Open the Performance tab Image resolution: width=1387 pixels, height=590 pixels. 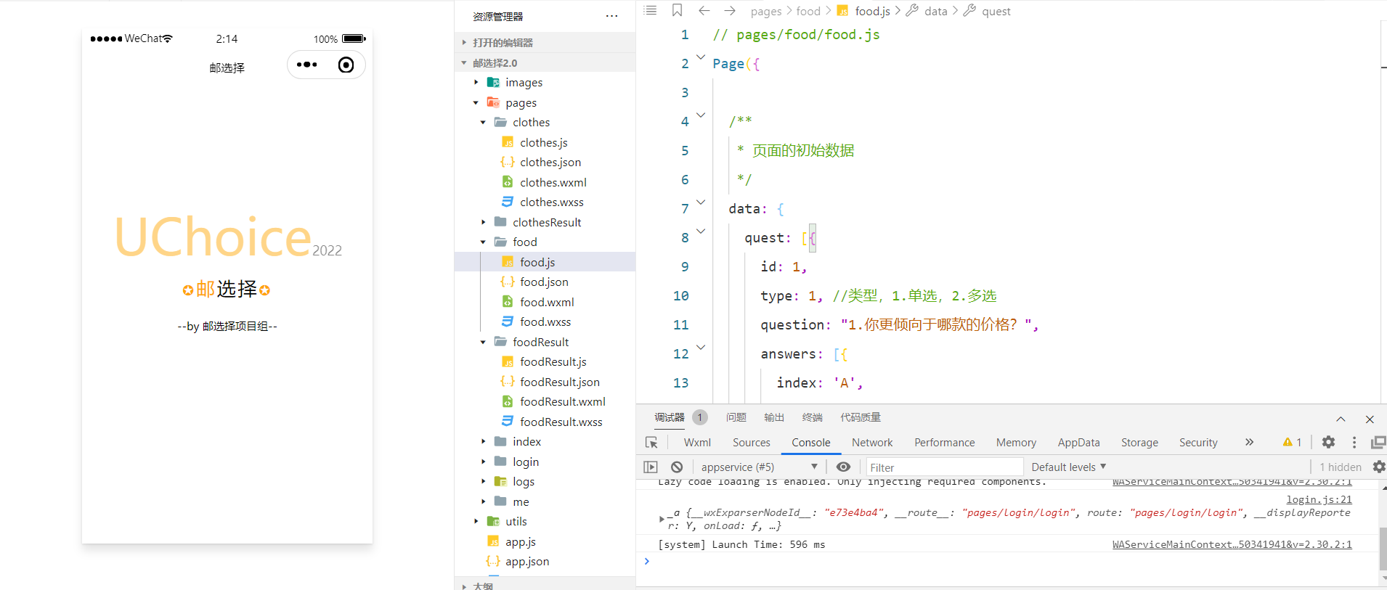coord(945,442)
